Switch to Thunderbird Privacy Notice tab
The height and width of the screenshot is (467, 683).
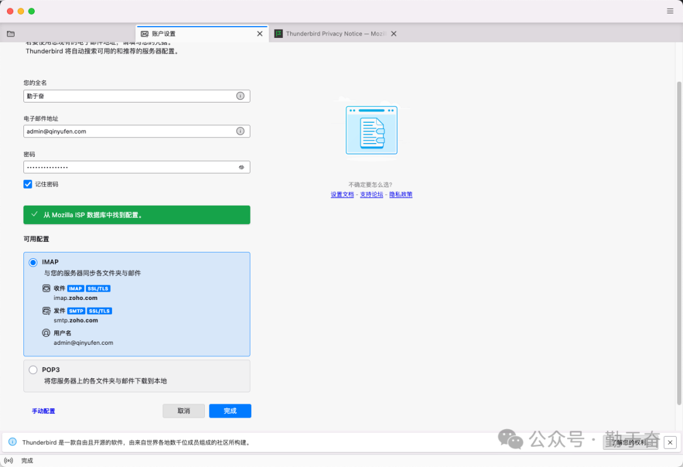(x=335, y=34)
